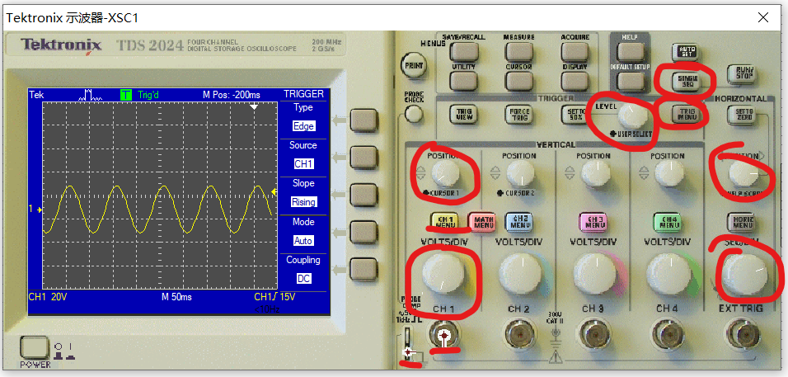
Task: Click the CH 3 BNC input connector
Action: pyautogui.click(x=594, y=335)
